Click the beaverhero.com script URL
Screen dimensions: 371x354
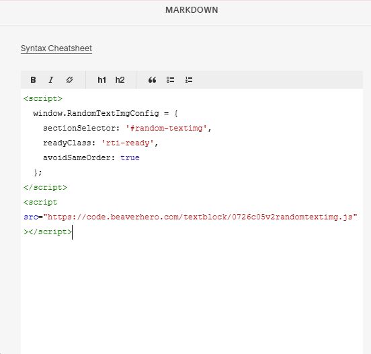200,217
